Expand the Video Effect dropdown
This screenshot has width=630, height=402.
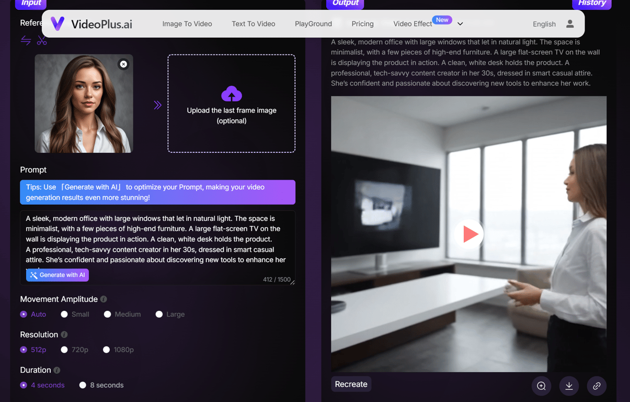(460, 24)
